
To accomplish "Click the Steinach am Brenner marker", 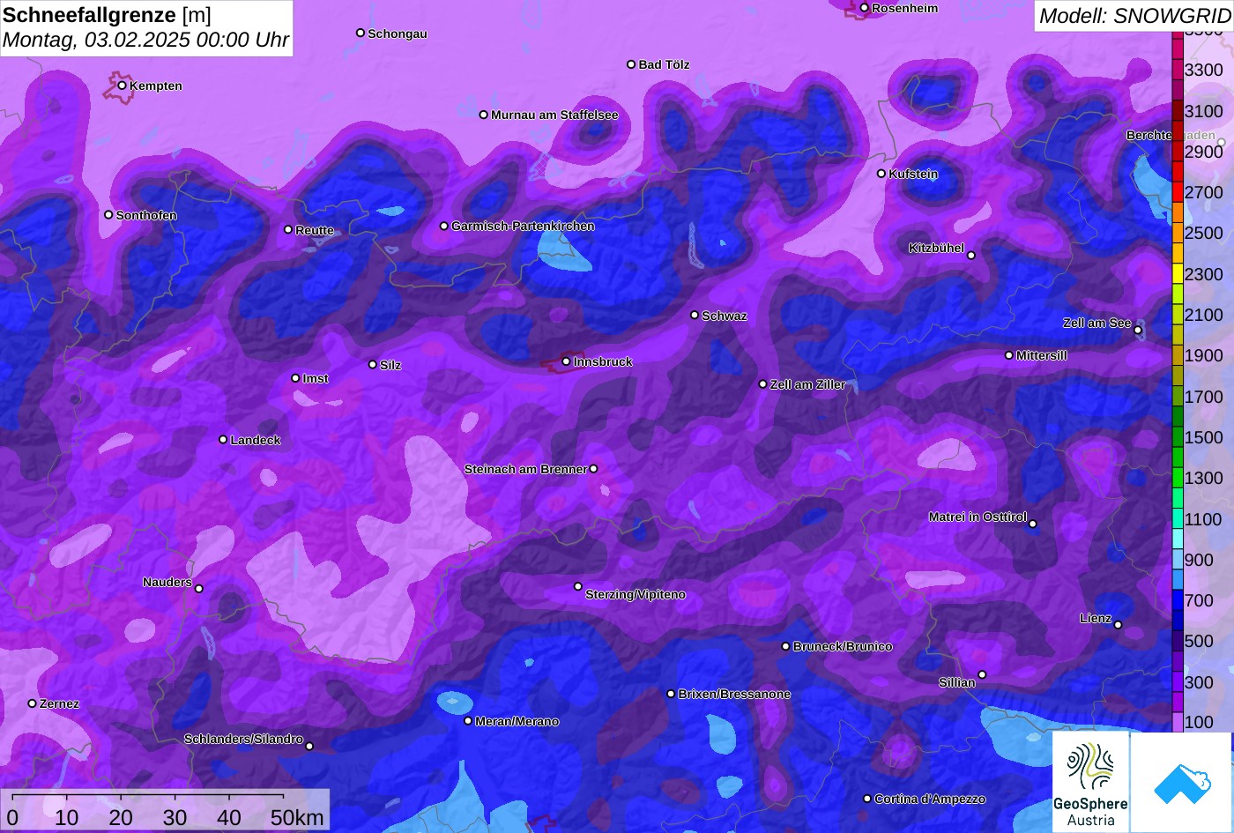I will coord(593,469).
